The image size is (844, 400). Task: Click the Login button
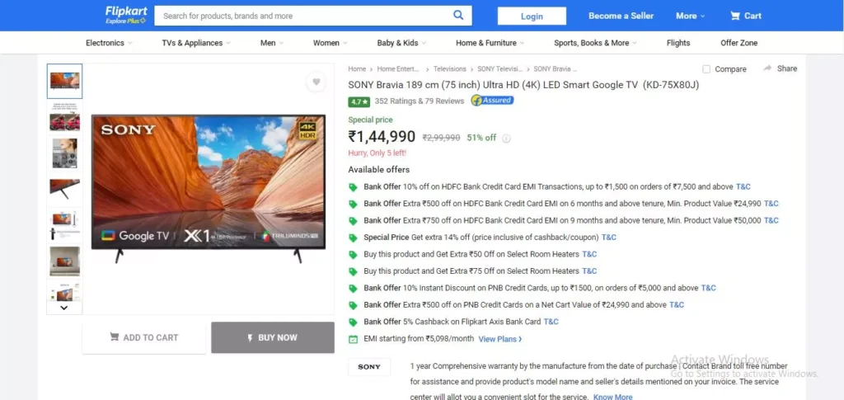(532, 16)
